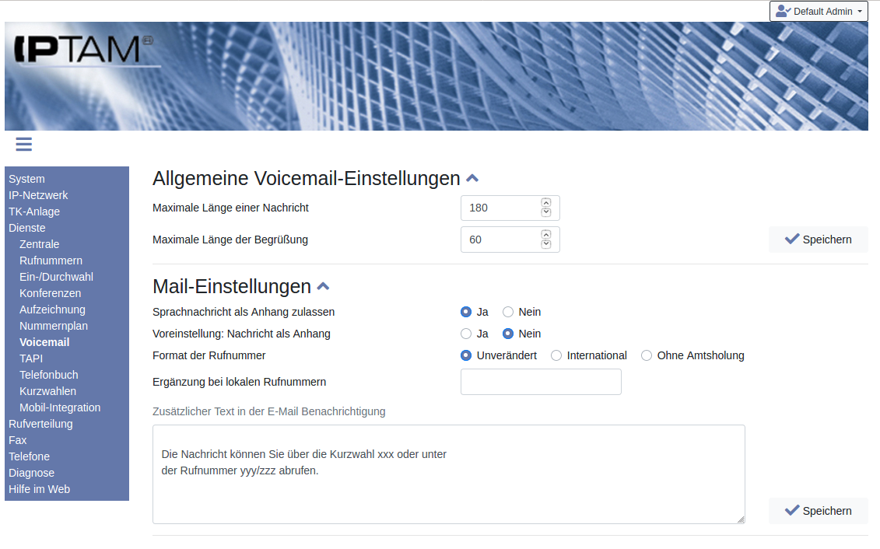Increase maximum greeting length with up arrow
880x549 pixels.
pyautogui.click(x=545, y=235)
